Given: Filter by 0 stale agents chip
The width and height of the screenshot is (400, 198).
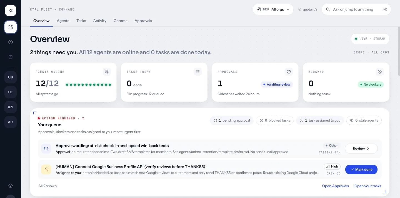Looking at the screenshot, I should (x=364, y=120).
